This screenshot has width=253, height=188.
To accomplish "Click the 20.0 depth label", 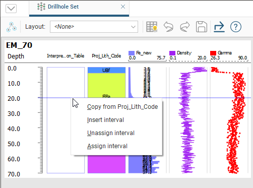I will tap(14, 99).
